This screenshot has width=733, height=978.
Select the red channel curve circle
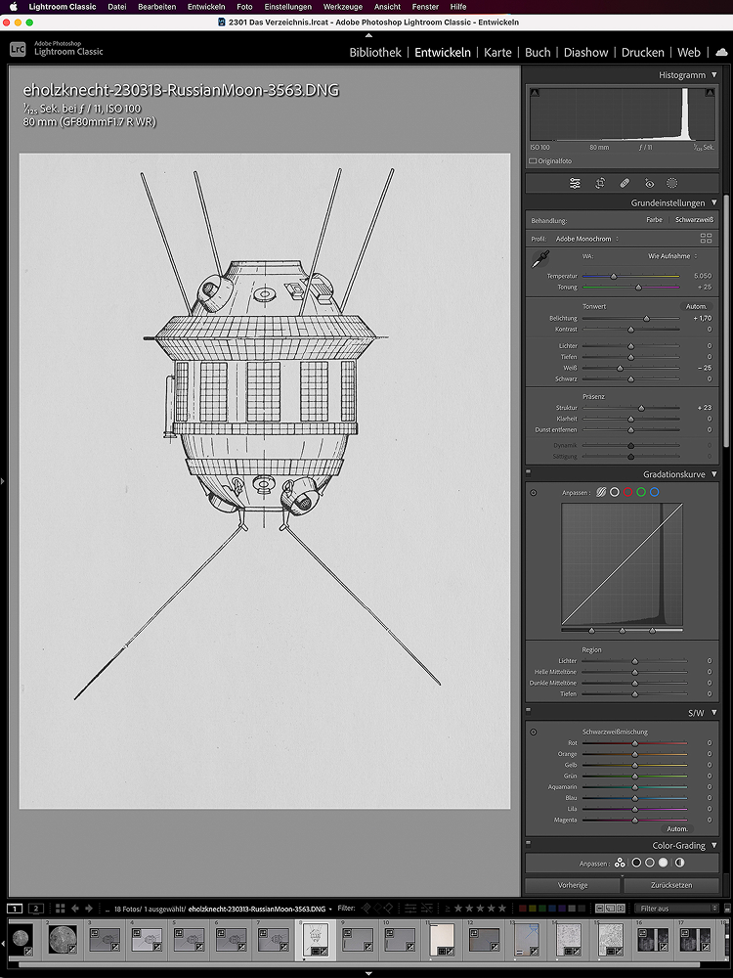click(626, 492)
